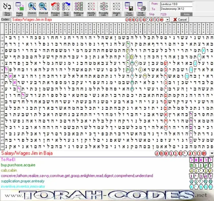Expand the dropdown arrow beside the lower code title
This screenshot has width=214, height=201.
(x=212, y=153)
